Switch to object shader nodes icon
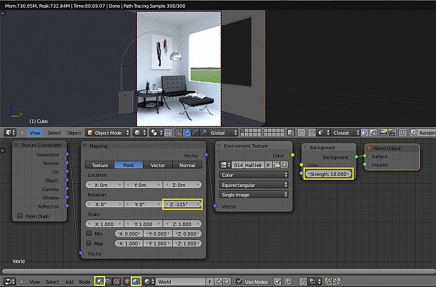This screenshot has height=287, width=436. tap(127, 281)
